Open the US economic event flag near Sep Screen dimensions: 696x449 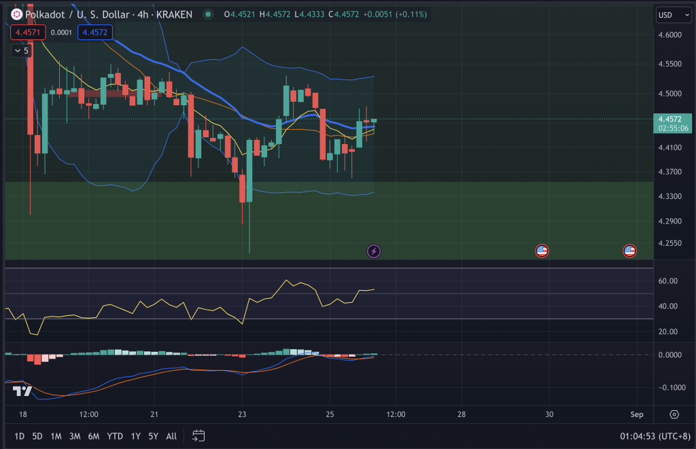629,251
